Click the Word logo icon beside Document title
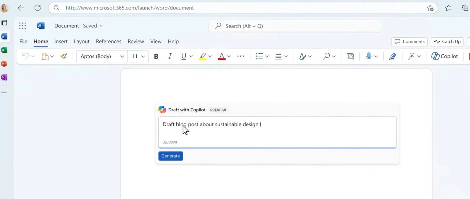This screenshot has height=199, width=470. pos(40,26)
